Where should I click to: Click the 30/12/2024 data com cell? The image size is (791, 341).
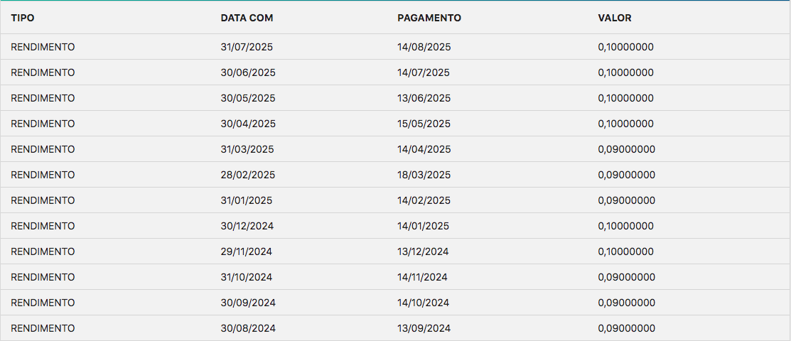(x=247, y=226)
